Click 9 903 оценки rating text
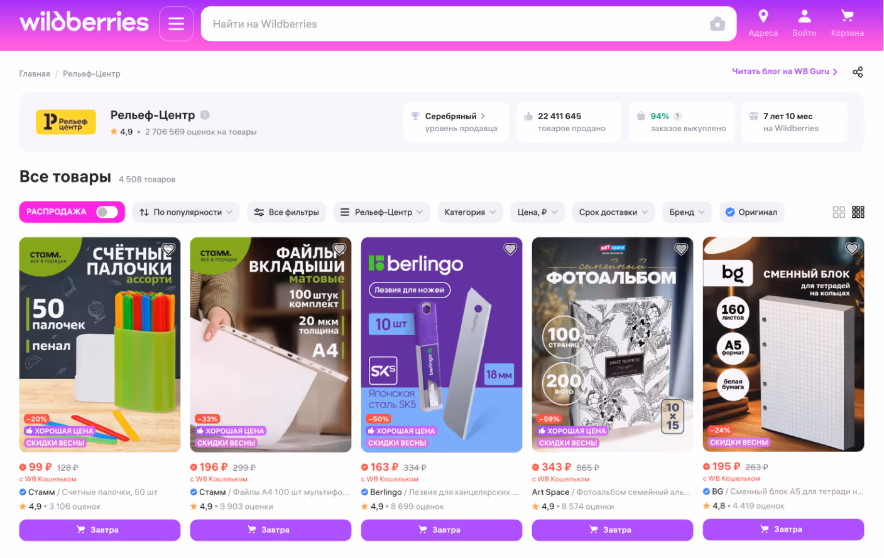 (x=246, y=507)
